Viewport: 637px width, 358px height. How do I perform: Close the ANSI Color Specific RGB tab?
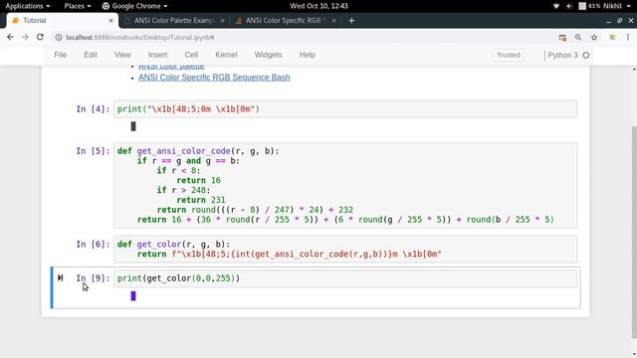333,20
